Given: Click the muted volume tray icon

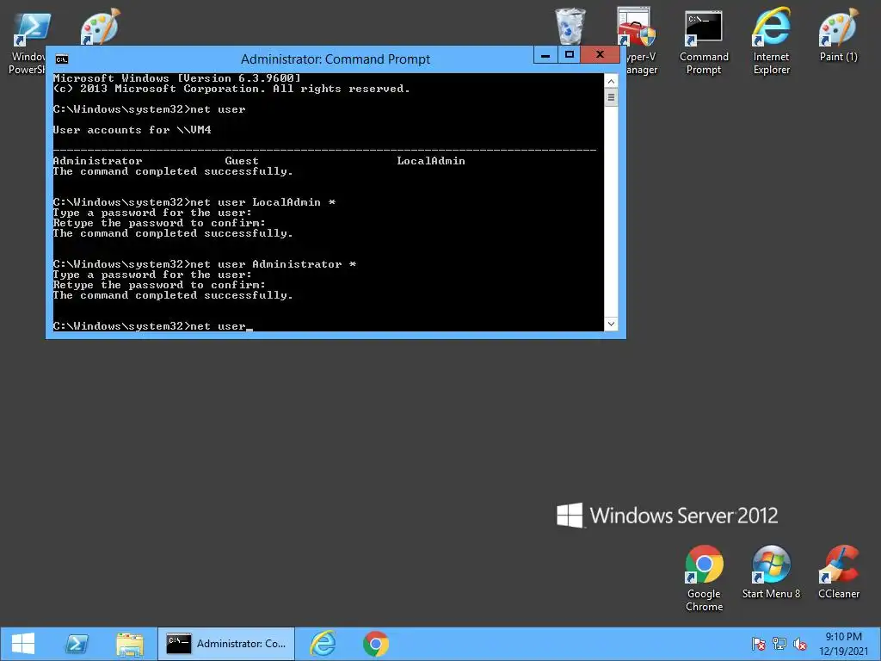Looking at the screenshot, I should [800, 644].
